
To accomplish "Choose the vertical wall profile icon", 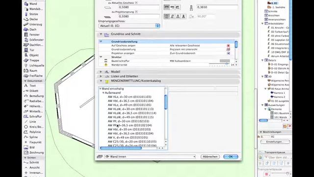I will pos(167,16).
